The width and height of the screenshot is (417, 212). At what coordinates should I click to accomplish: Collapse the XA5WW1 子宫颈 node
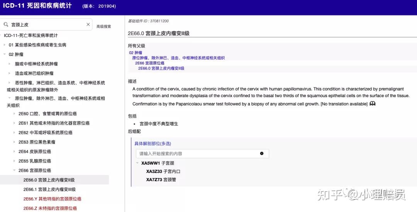(x=137, y=163)
